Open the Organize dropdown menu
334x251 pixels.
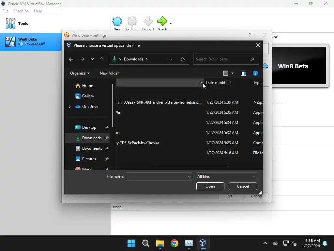pyautogui.click(x=80, y=73)
